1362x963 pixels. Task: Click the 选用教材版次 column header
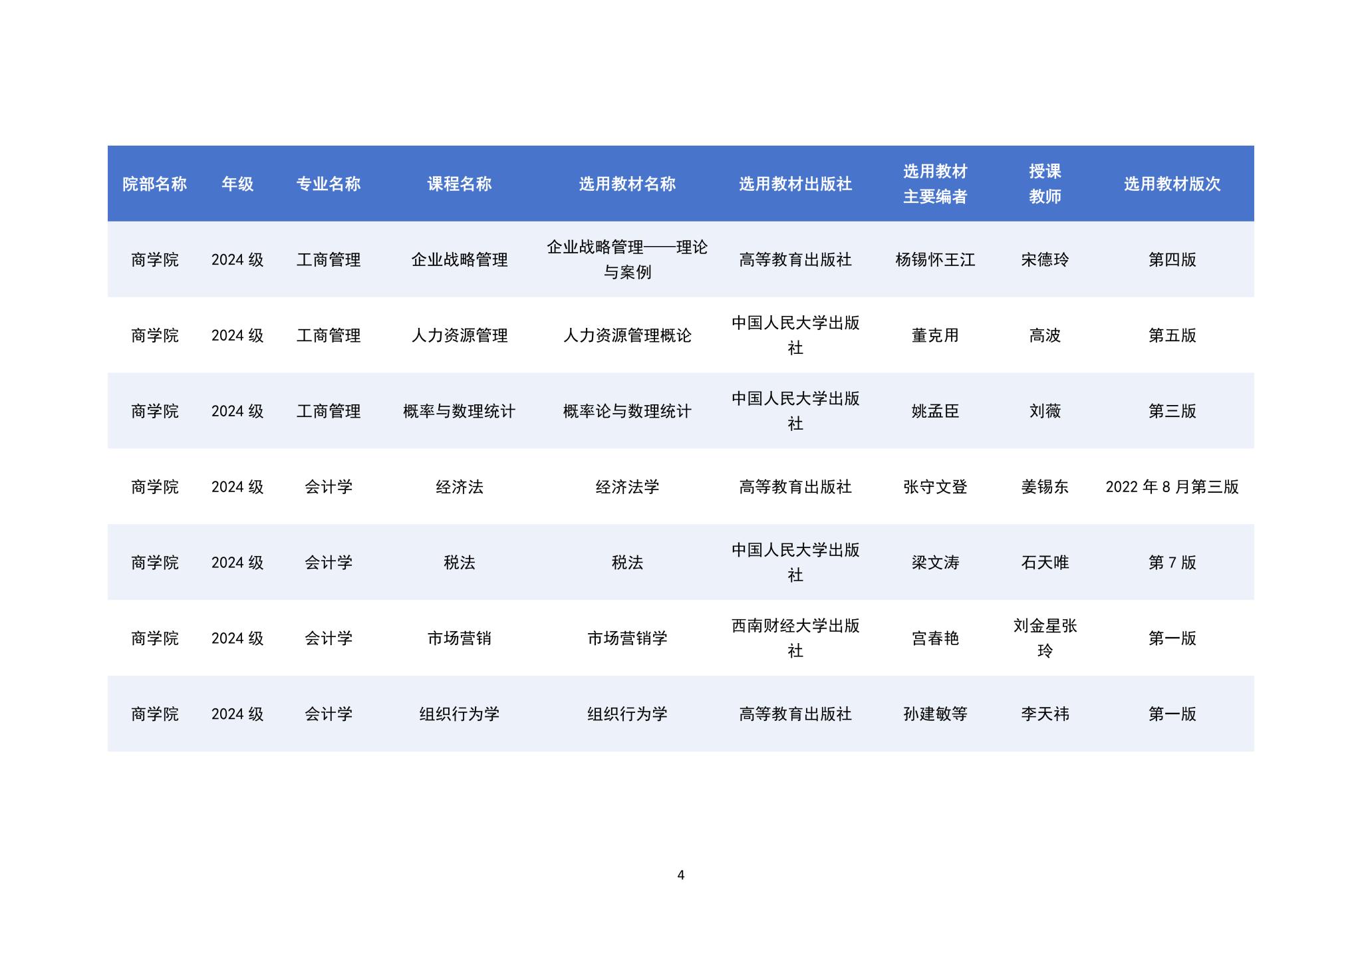(x=1172, y=184)
